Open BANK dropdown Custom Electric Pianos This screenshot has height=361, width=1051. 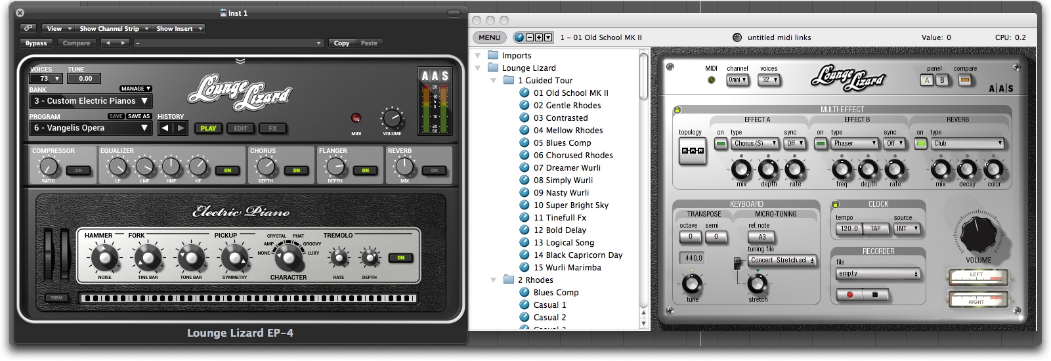pyautogui.click(x=91, y=101)
